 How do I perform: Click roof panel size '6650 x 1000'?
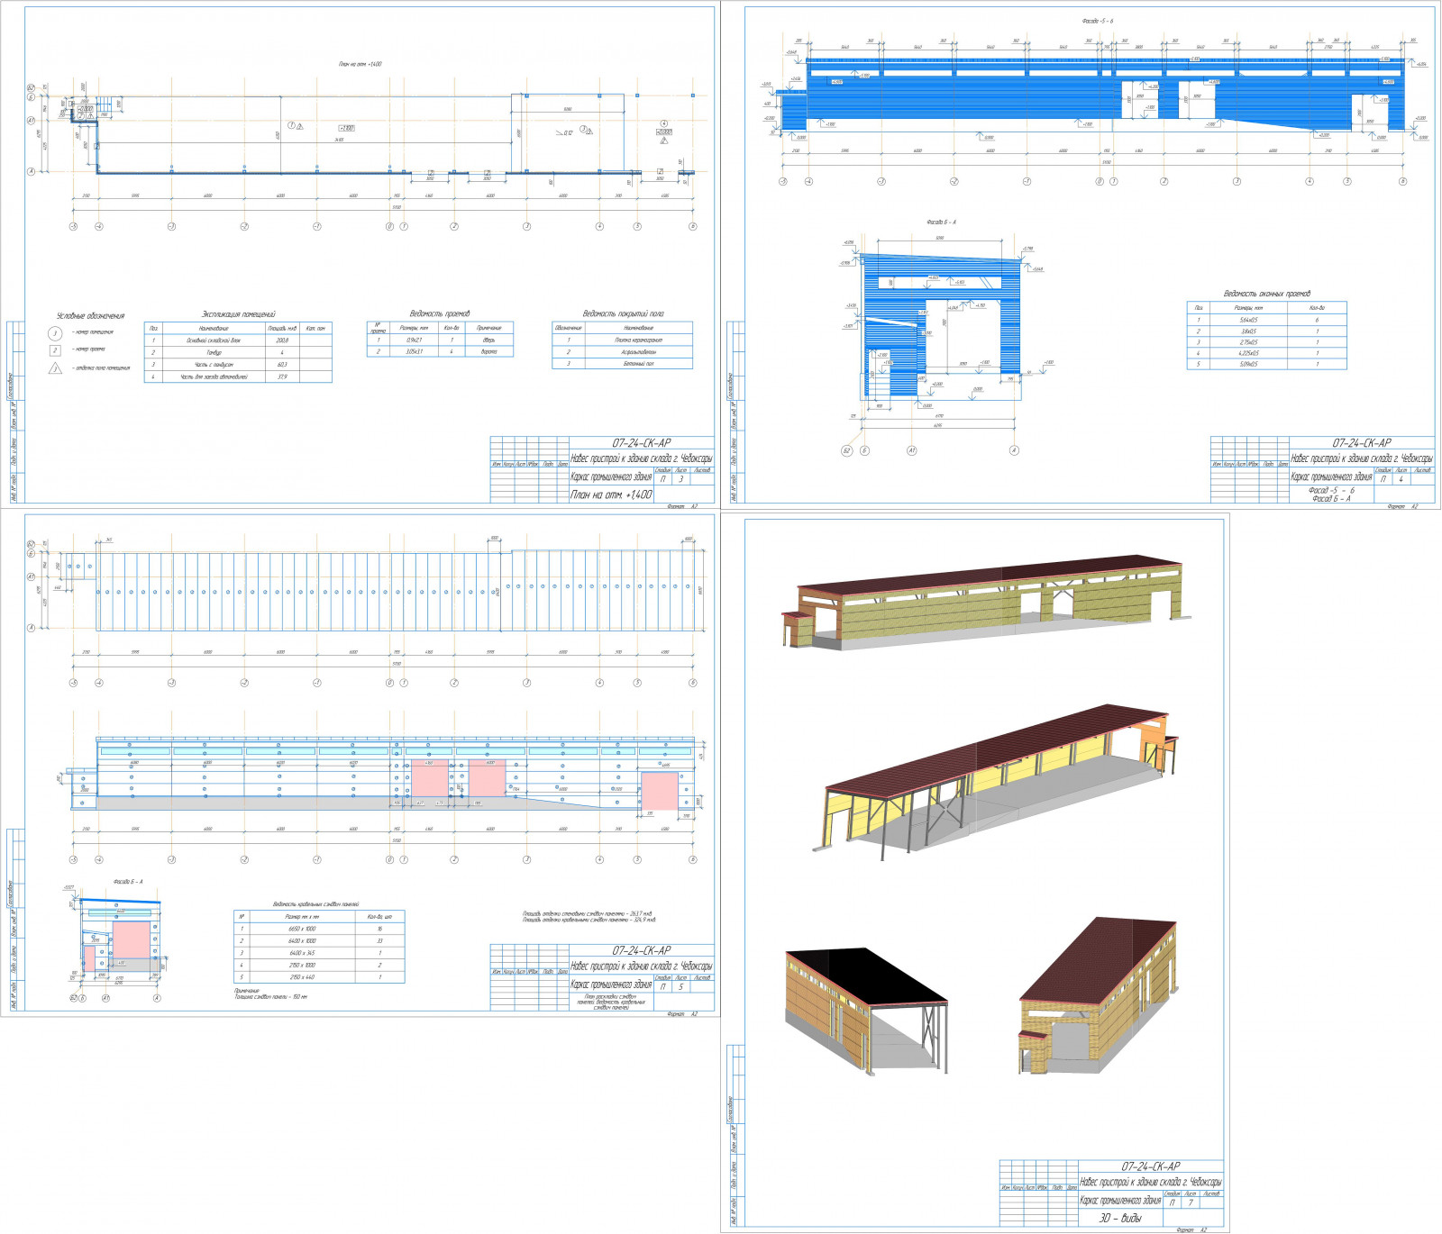click(302, 929)
